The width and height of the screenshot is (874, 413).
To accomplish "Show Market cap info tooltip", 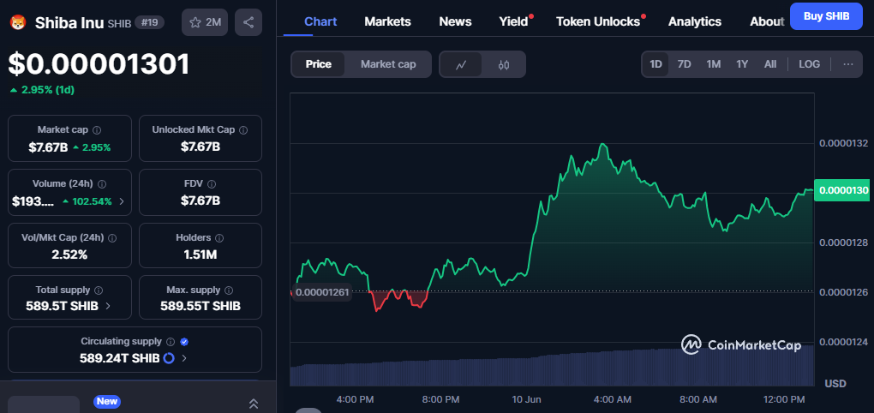I will (x=97, y=130).
